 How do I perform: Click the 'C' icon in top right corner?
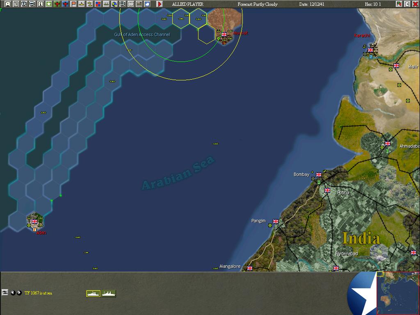[x=407, y=4]
